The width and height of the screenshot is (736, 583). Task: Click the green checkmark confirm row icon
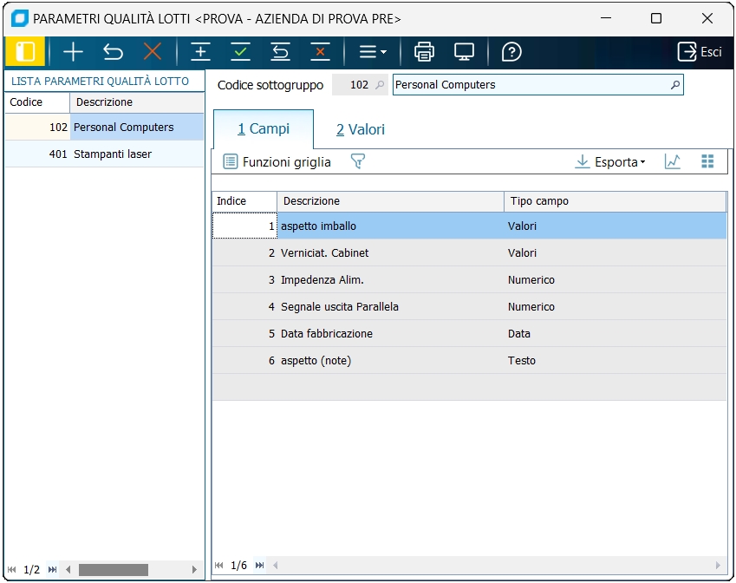240,52
